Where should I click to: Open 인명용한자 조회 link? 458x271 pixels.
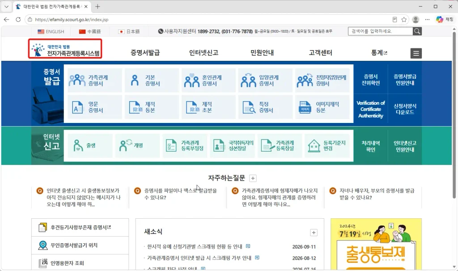(80, 263)
